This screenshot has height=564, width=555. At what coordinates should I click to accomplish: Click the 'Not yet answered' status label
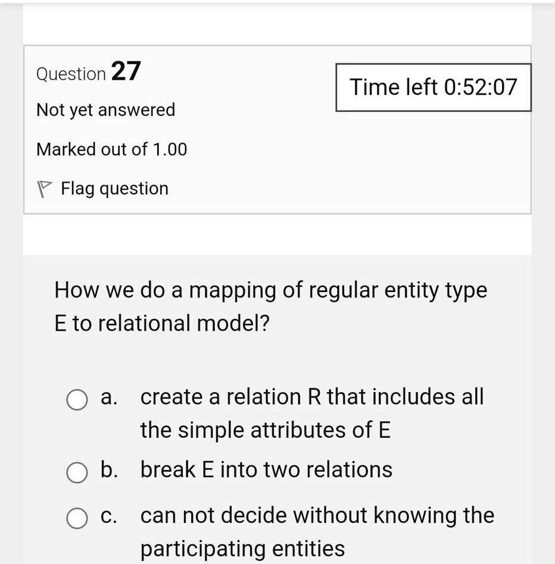(105, 109)
